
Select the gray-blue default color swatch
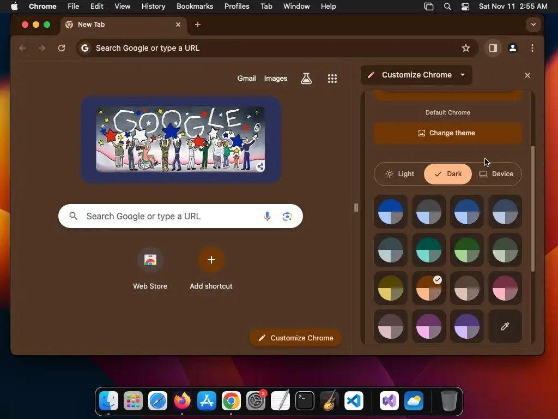tap(428, 212)
